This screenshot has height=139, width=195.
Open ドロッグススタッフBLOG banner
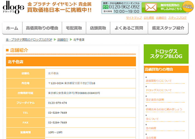click(166, 54)
